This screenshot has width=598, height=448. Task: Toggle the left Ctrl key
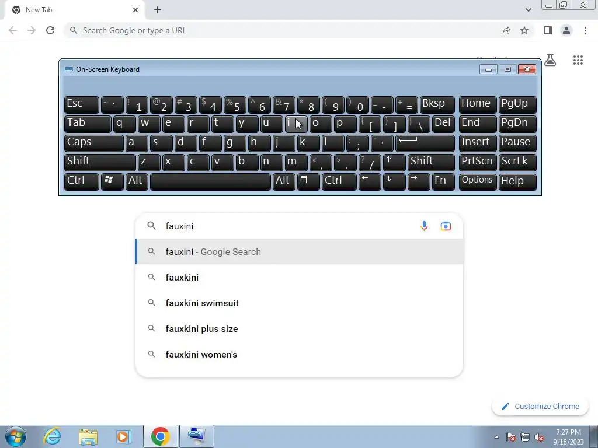point(82,181)
